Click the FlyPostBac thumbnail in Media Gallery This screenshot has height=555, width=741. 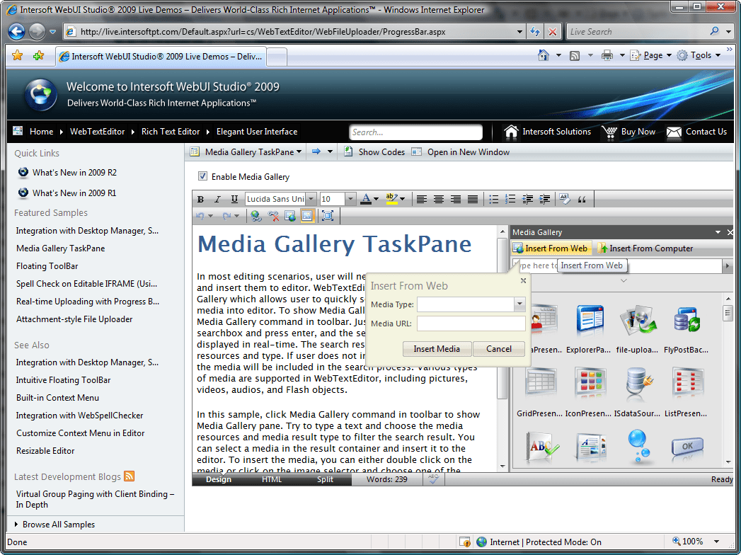point(686,320)
